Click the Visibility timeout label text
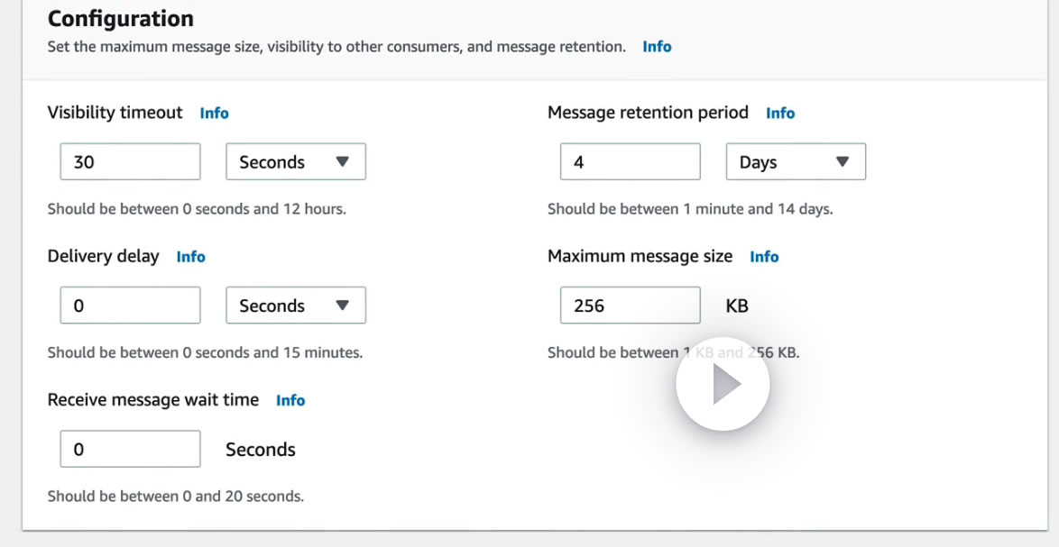1059x547 pixels. (x=115, y=113)
